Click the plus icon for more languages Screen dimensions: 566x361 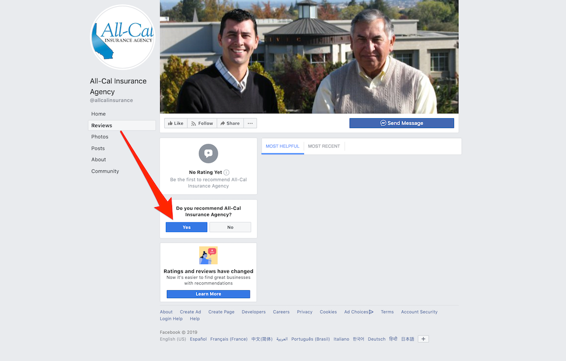423,339
